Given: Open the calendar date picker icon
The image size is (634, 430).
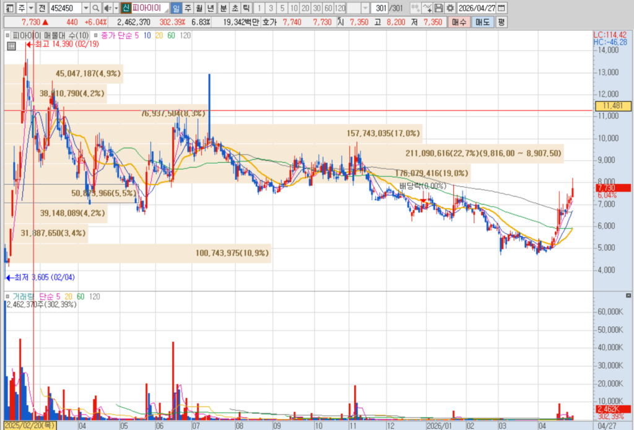Looking at the screenshot, I should 501,7.
